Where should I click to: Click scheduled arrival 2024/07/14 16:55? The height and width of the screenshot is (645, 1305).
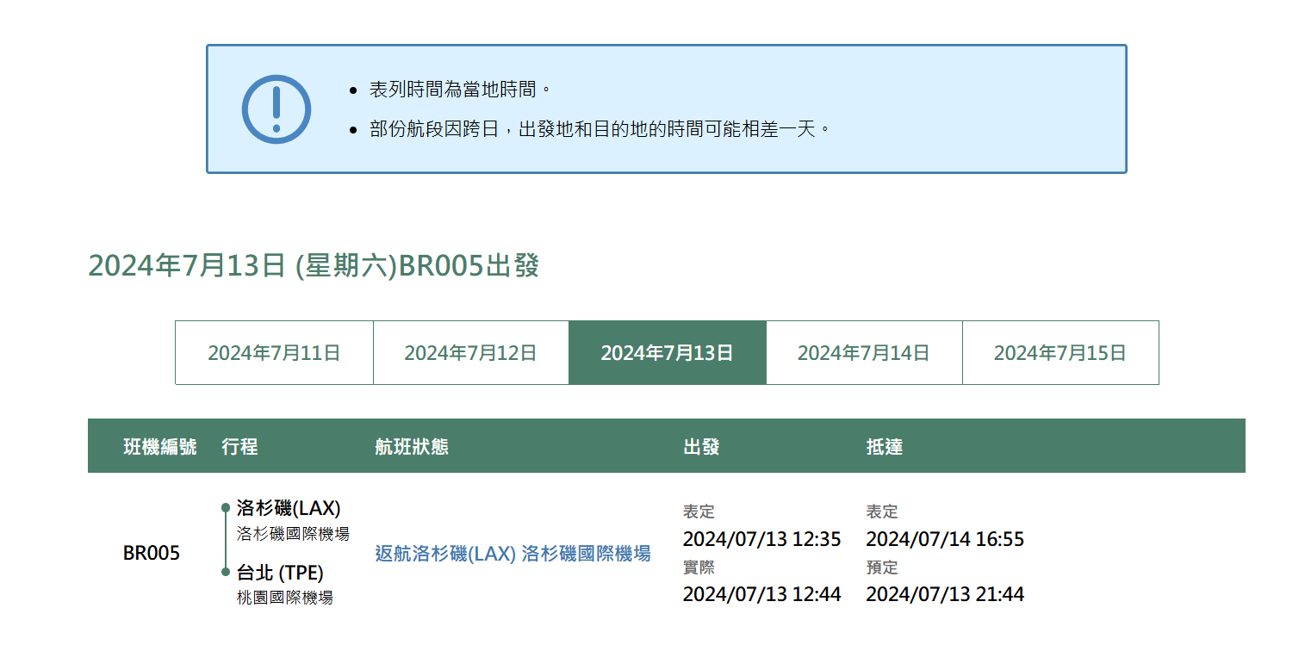point(945,539)
